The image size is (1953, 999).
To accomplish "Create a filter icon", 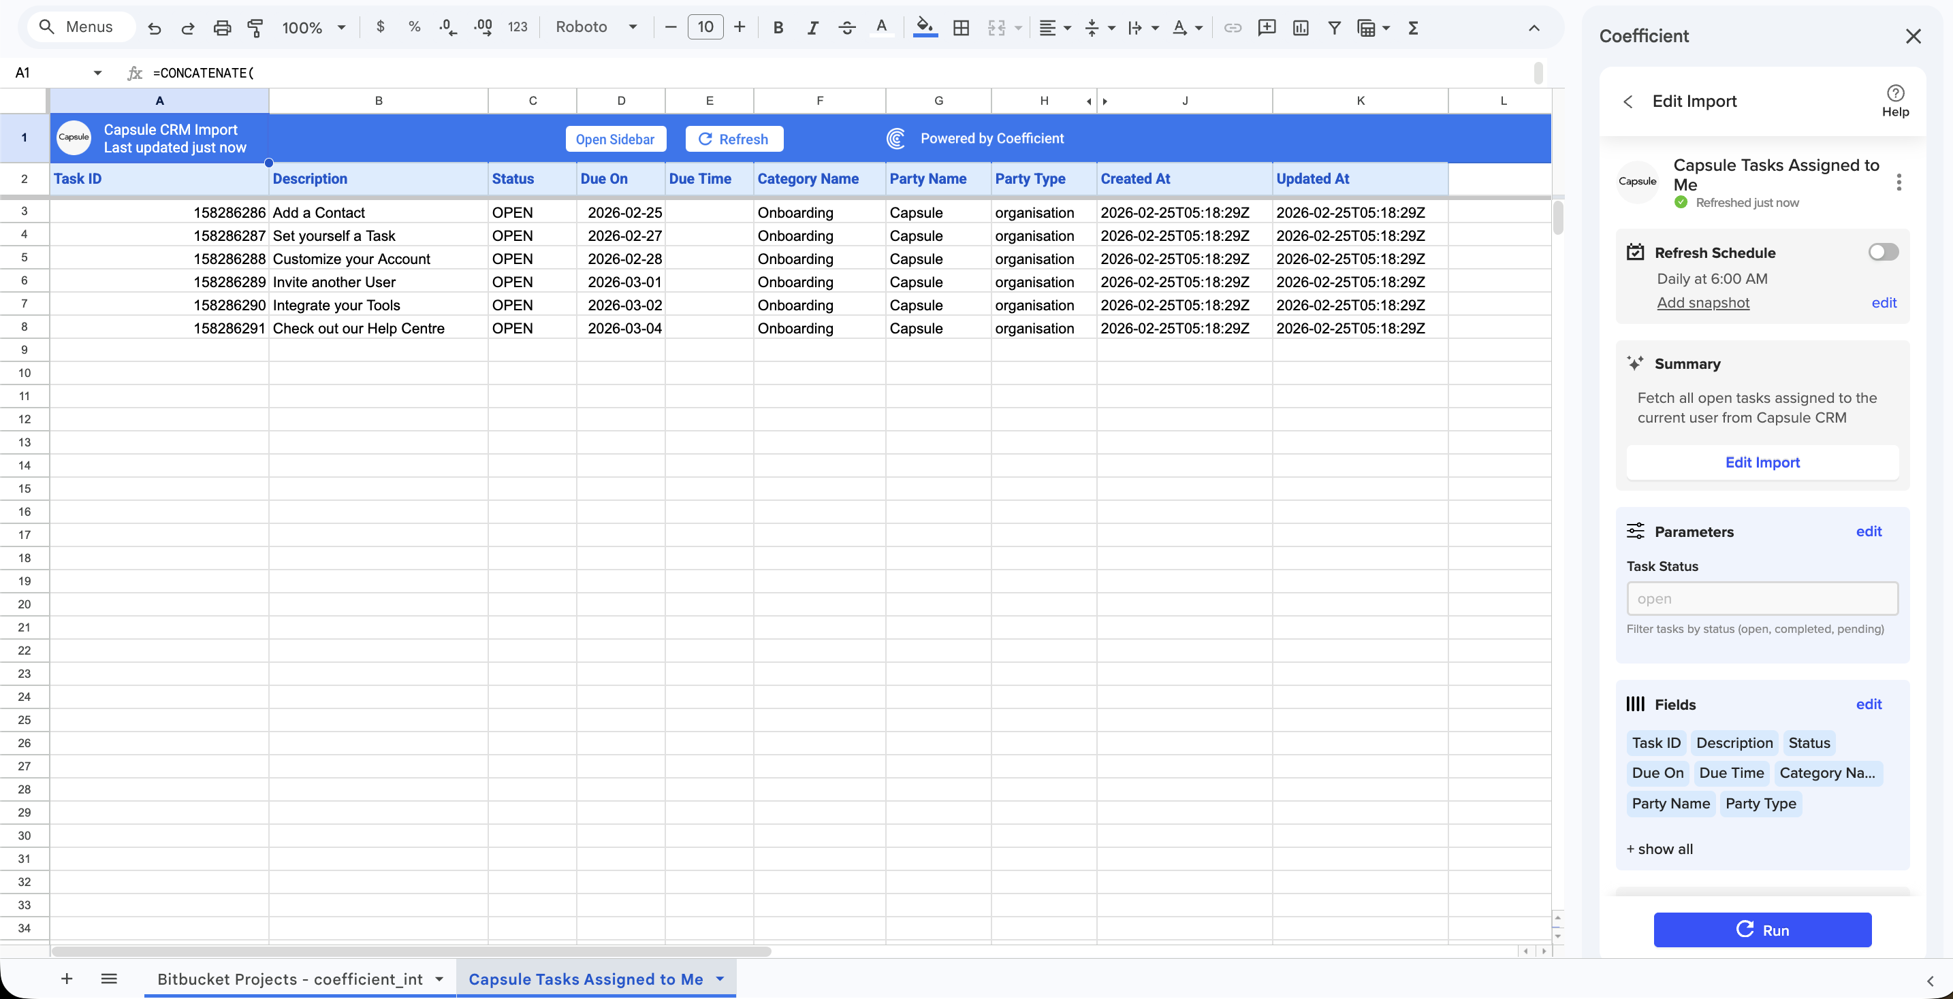I will click(x=1335, y=28).
